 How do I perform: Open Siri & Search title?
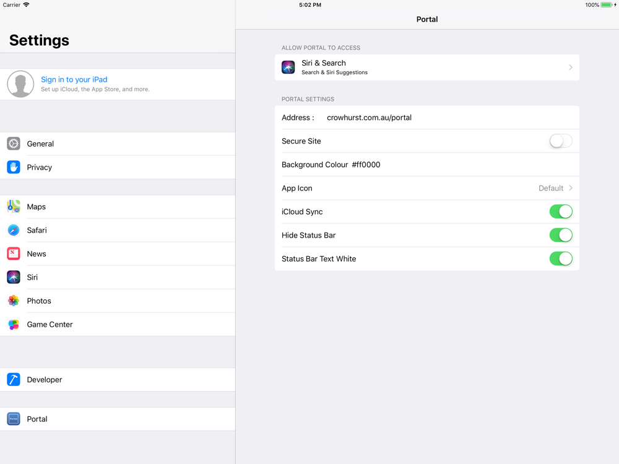324,62
